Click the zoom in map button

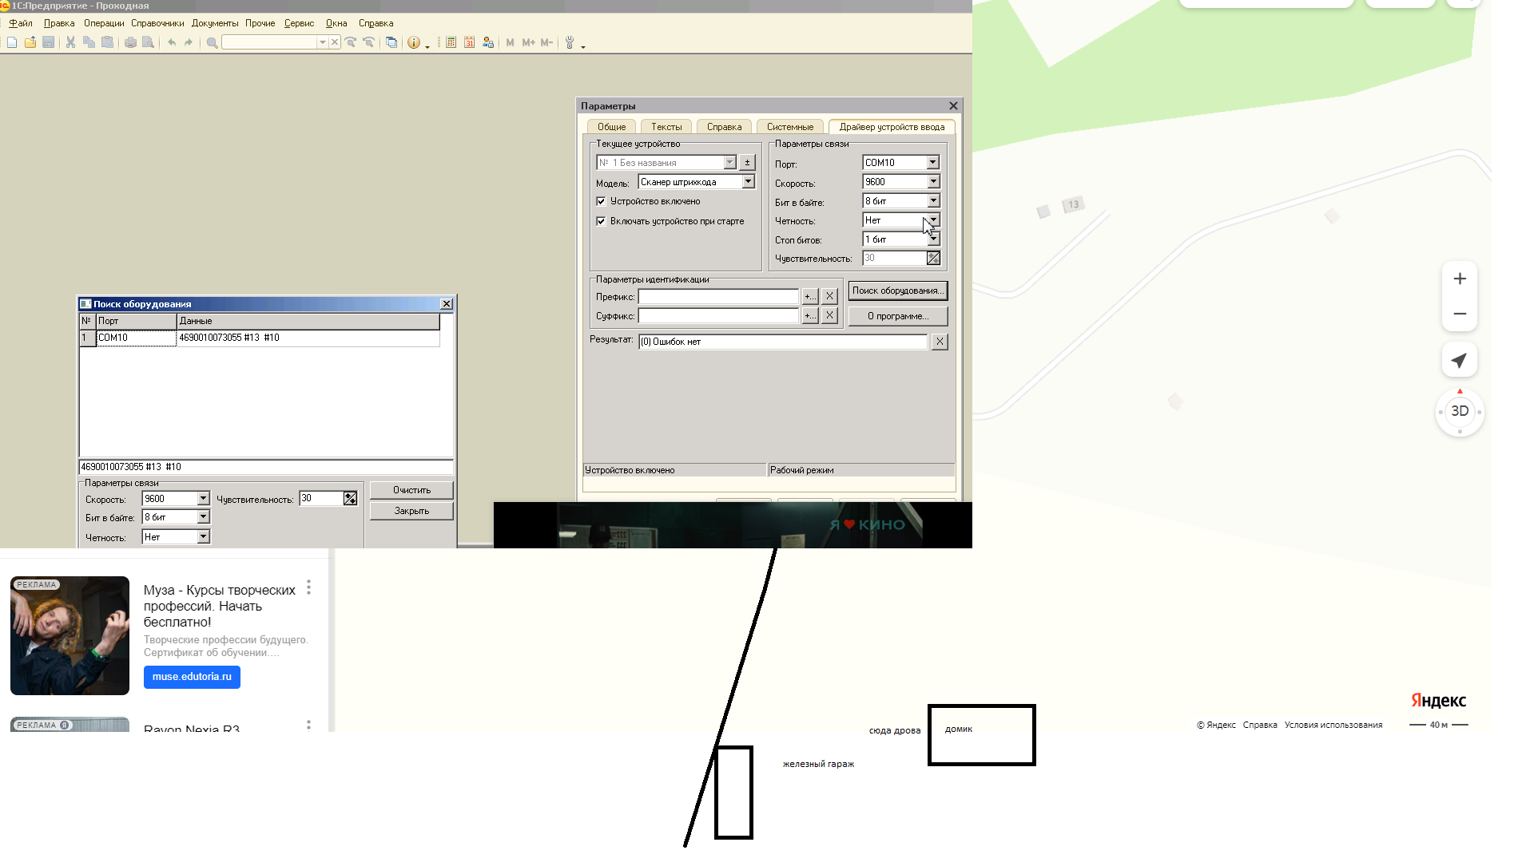1459,279
